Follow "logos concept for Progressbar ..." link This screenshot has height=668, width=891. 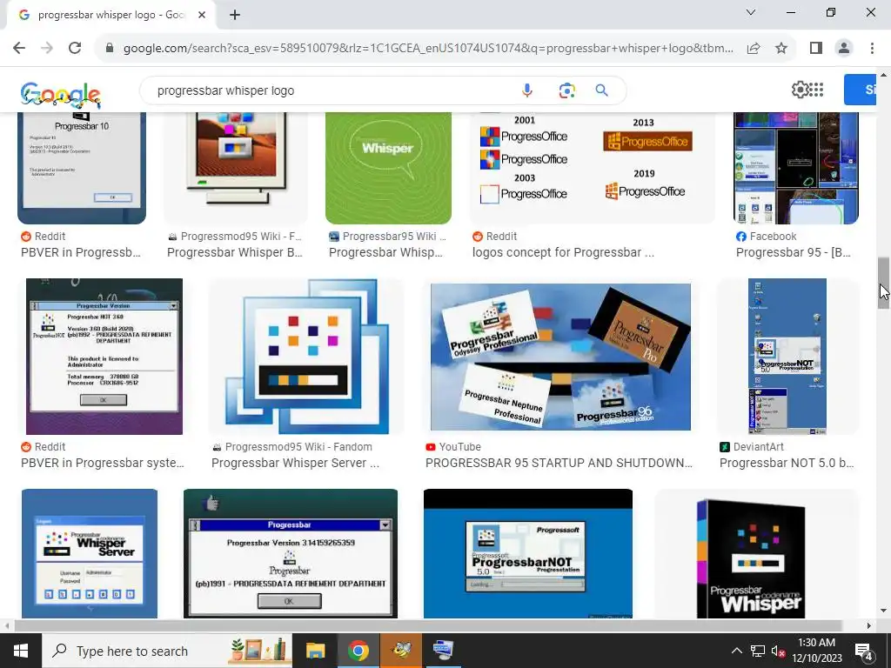[x=563, y=252]
